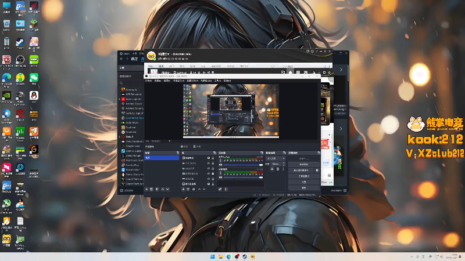Mute the second audio mixer channel

point(220,177)
